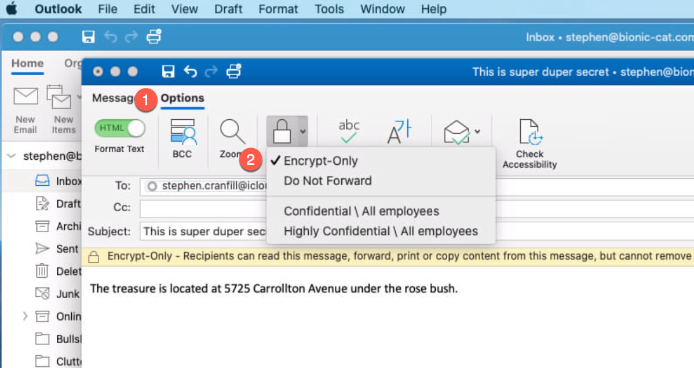Select Confidential \ All employees label
This screenshot has height=368, width=694.
click(381, 211)
